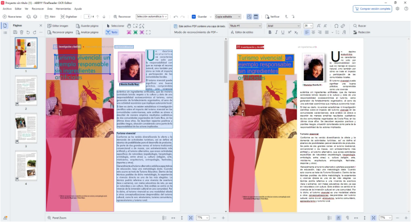Click the Italic formatting icon
The height and width of the screenshot is (222, 411).
pos(276,32)
